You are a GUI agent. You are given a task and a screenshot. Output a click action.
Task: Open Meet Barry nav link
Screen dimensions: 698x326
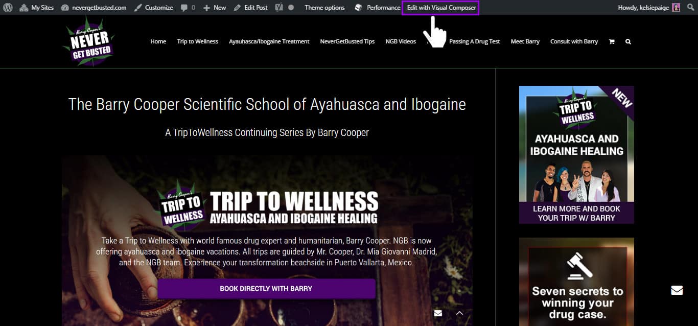(525, 41)
